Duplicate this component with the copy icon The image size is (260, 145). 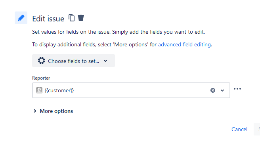point(72,18)
